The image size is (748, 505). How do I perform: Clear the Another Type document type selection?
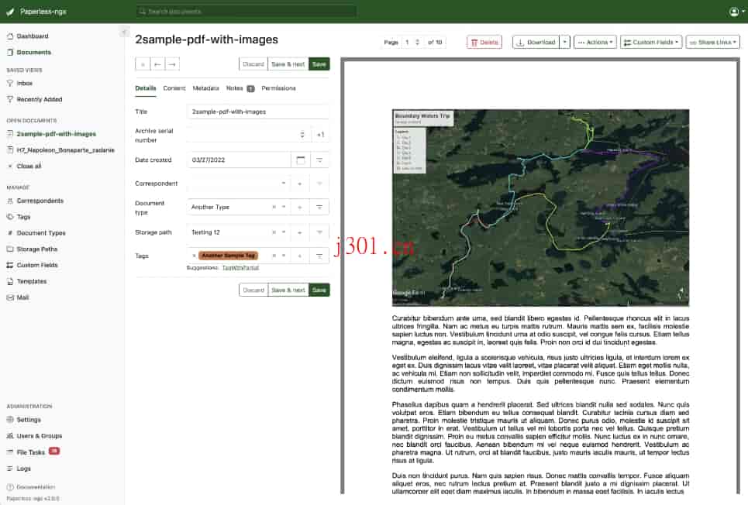pyautogui.click(x=273, y=208)
